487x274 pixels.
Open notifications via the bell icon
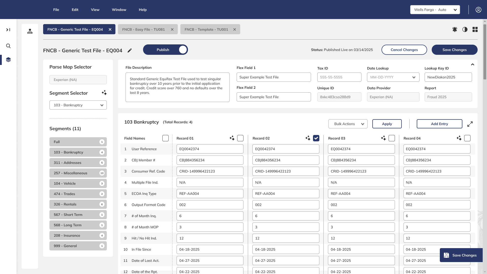pos(455,29)
